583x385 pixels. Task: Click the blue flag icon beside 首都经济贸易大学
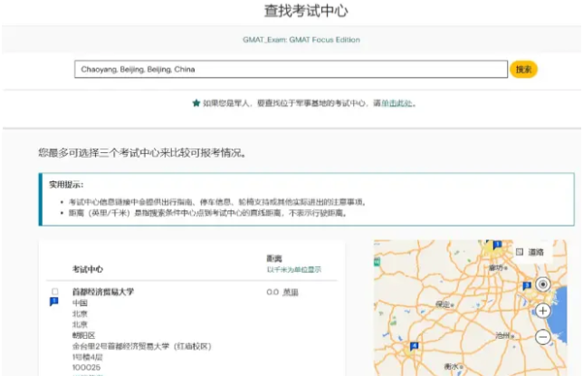pyautogui.click(x=54, y=302)
